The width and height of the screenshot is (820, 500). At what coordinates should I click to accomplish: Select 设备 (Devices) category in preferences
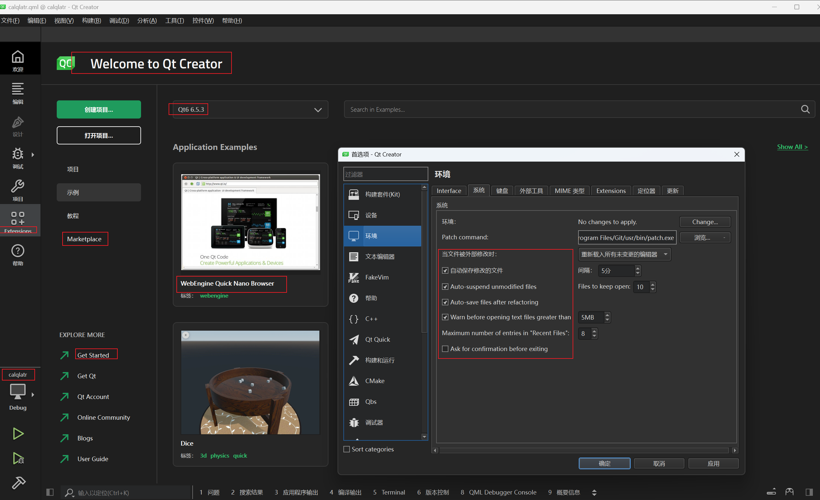point(382,215)
